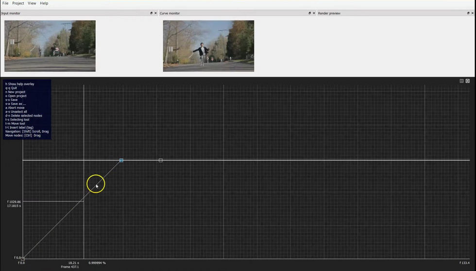
Task: Click the bright circle canvas icon
Action: (468, 81)
